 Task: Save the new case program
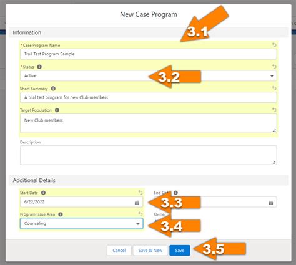[x=180, y=251]
